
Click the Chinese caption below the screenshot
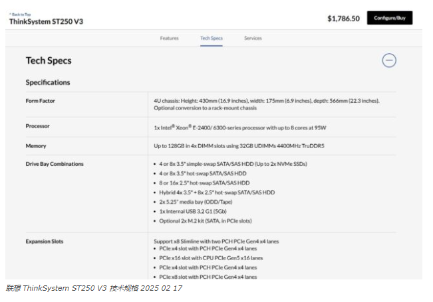coord(94,288)
